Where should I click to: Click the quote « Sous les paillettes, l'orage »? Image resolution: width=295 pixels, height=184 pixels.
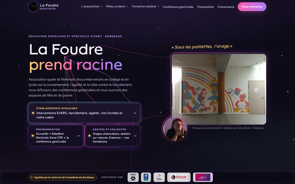tap(202, 47)
